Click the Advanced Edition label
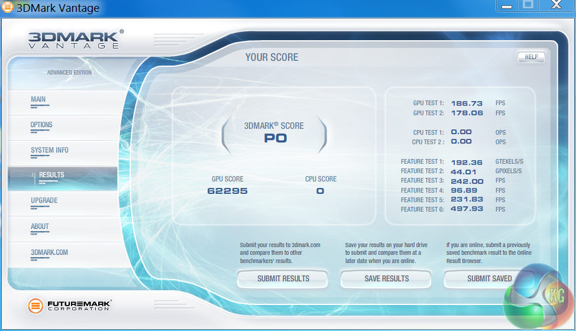This screenshot has height=331, width=576. [x=69, y=73]
